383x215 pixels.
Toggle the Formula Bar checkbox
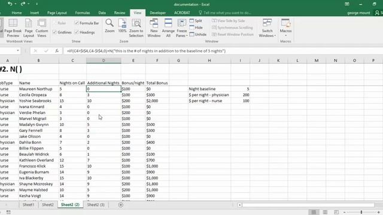(77, 23)
